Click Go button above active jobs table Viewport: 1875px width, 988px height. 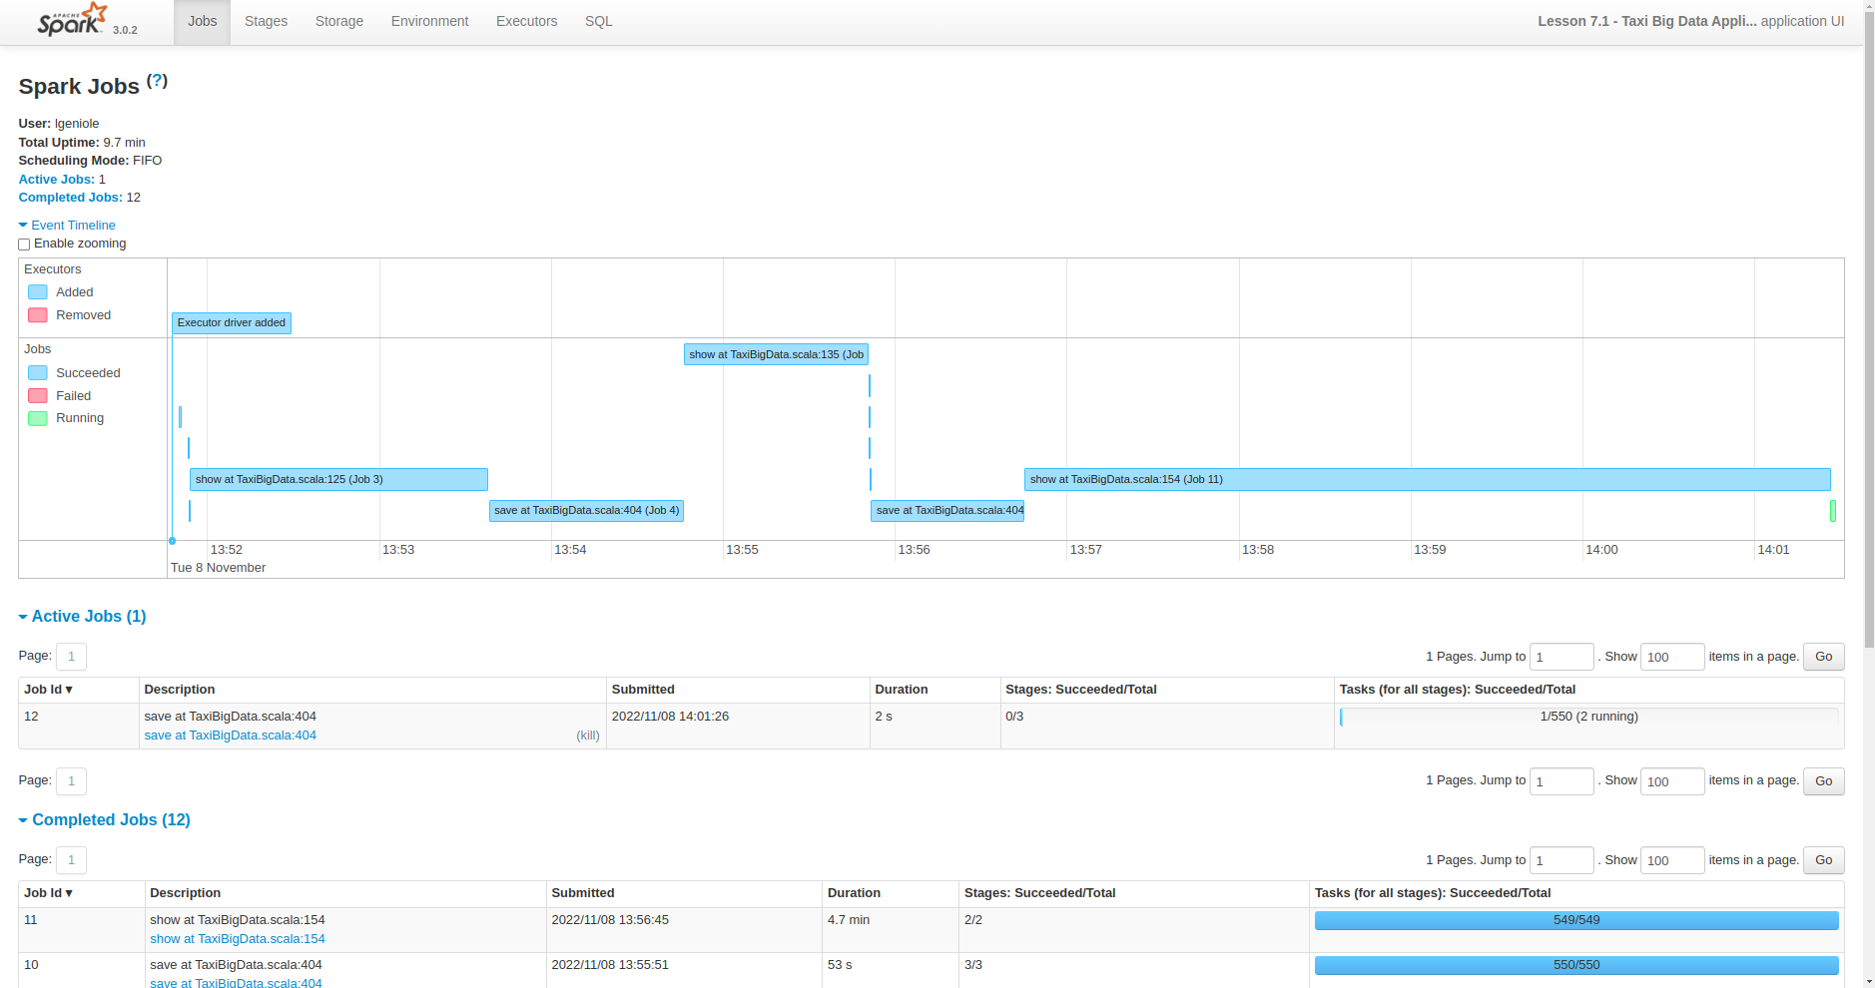pos(1823,657)
